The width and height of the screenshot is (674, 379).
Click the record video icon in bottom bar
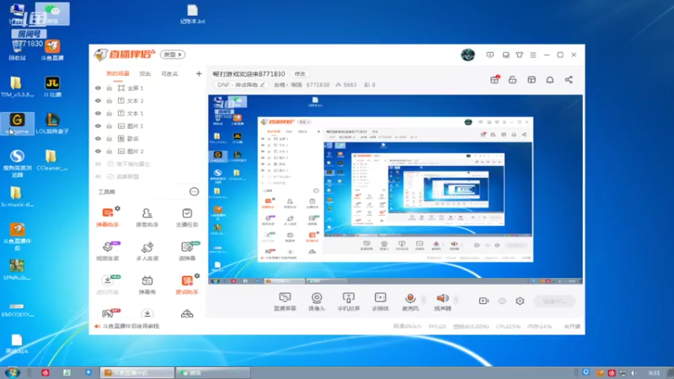pos(484,301)
